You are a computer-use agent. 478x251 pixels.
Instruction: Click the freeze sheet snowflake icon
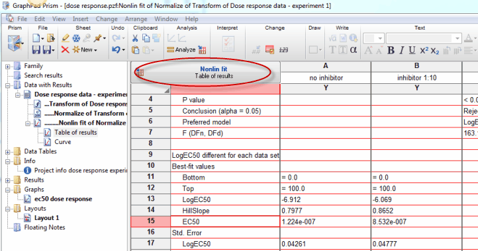76,38
